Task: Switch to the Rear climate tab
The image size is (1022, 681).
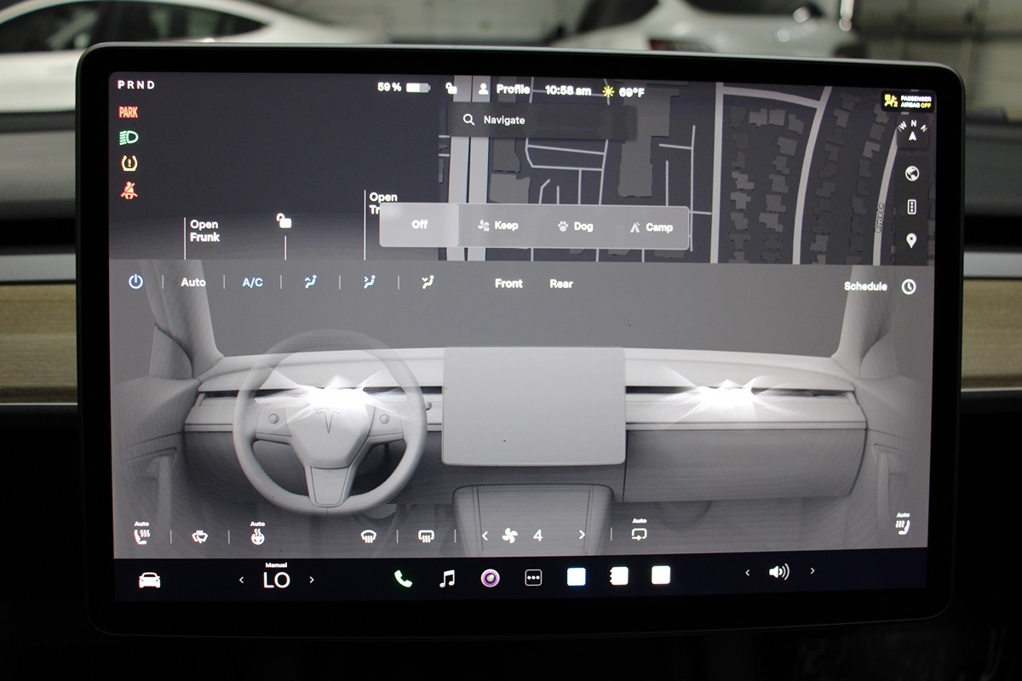Action: 560,283
